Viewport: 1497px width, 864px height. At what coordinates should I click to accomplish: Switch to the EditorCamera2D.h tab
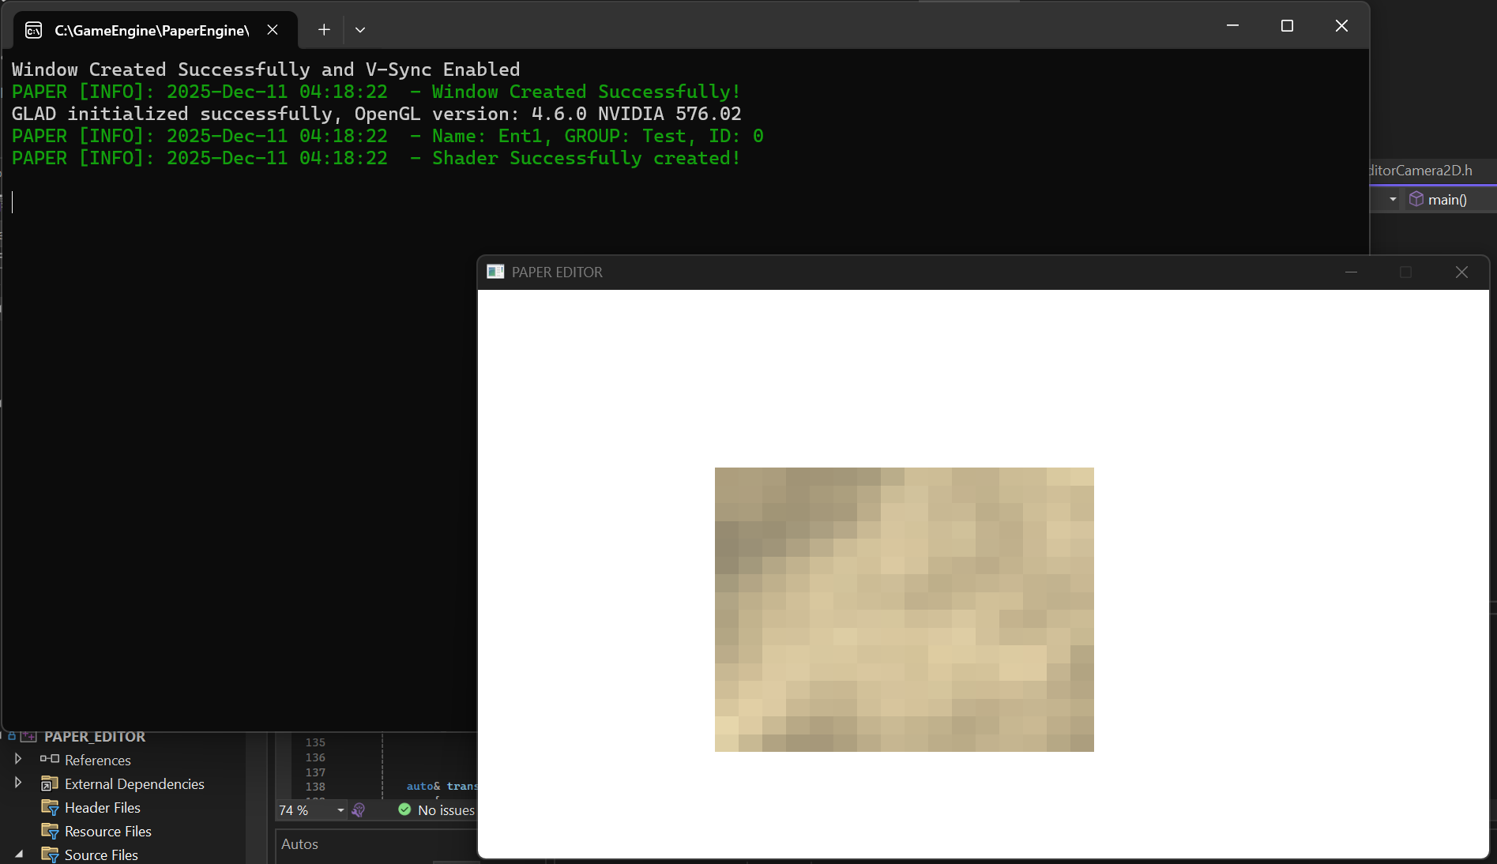(1422, 171)
